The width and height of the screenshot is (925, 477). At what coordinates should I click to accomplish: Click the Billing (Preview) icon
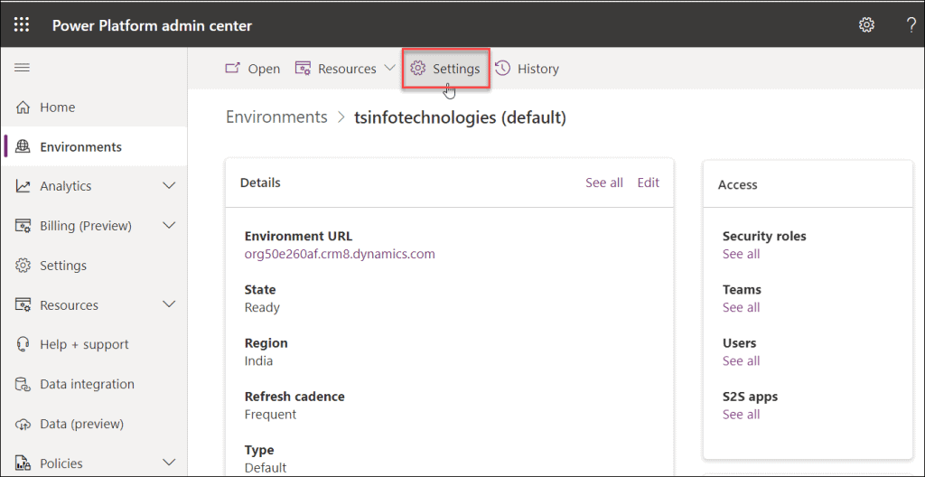click(23, 226)
